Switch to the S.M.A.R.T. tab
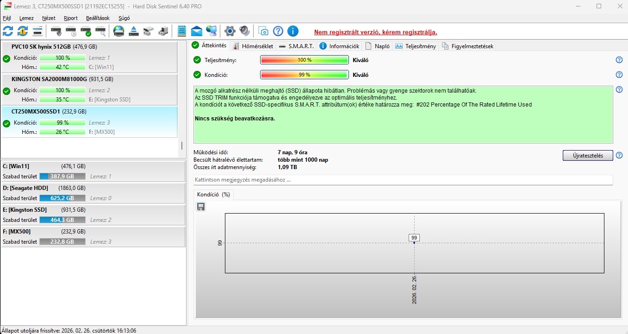The image size is (628, 334). (x=296, y=46)
